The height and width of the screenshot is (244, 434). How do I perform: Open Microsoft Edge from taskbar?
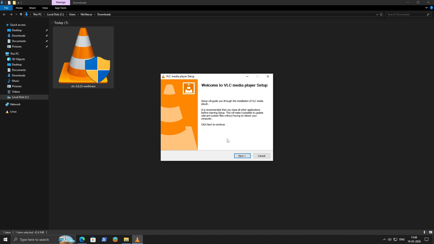click(x=82, y=239)
